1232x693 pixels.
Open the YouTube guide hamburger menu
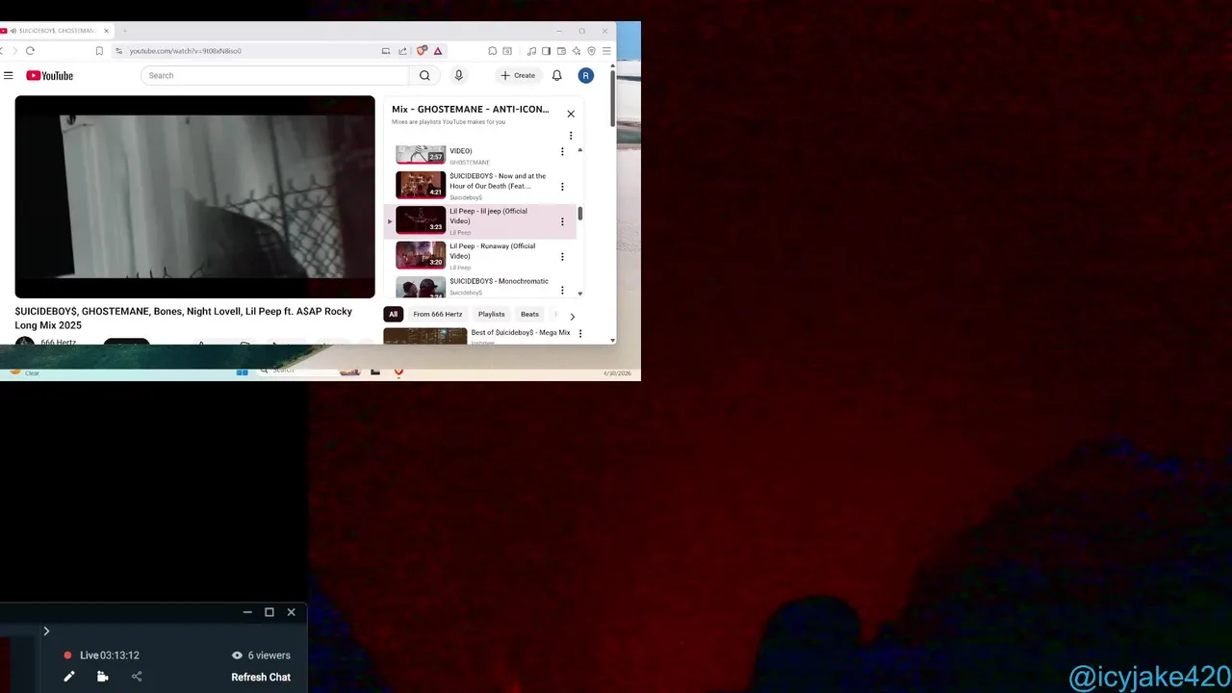pos(8,75)
